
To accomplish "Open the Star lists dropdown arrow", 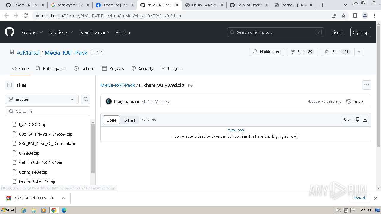I will 359,52.
